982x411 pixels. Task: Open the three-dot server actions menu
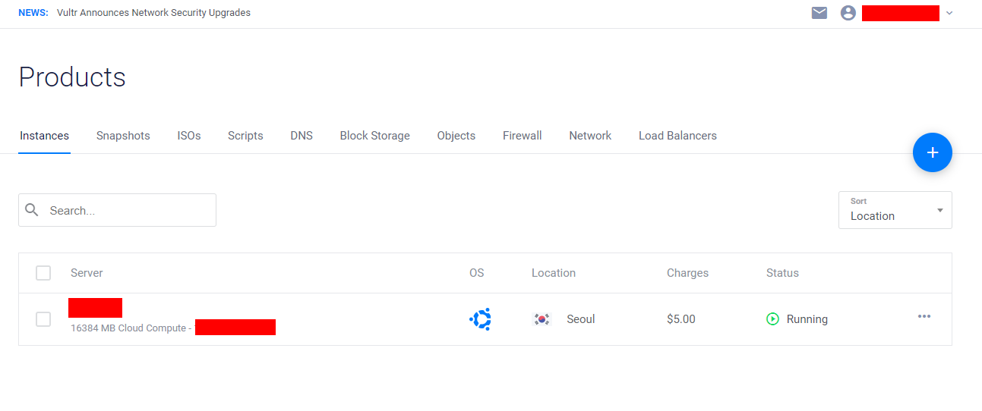pos(924,316)
